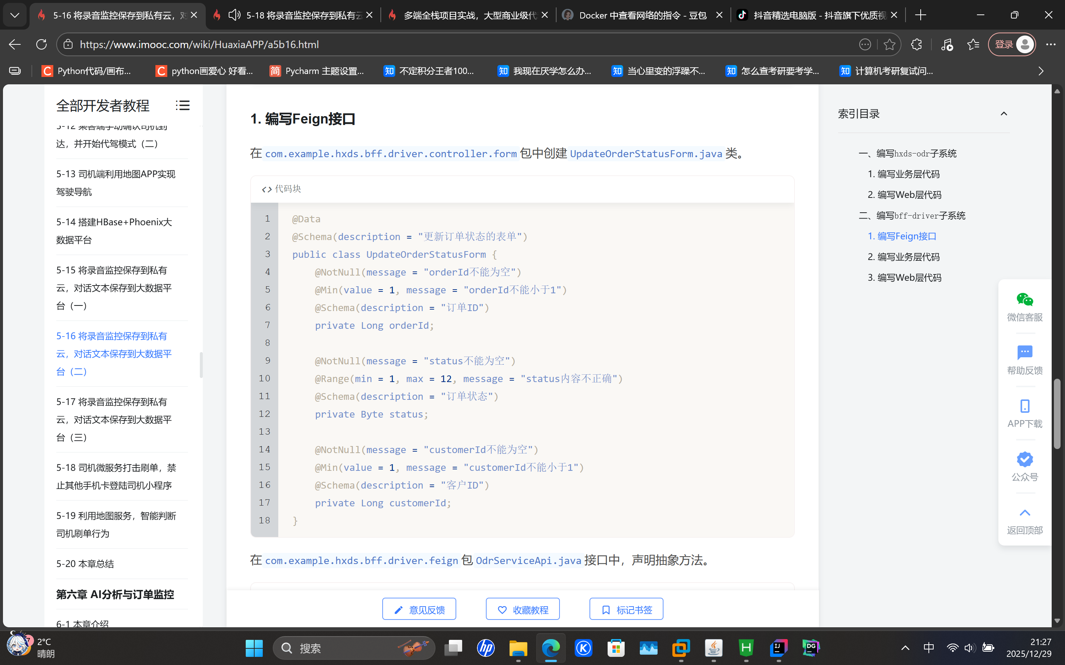Click the 微信客服 WeChat icon
1065x665 pixels.
(x=1025, y=300)
